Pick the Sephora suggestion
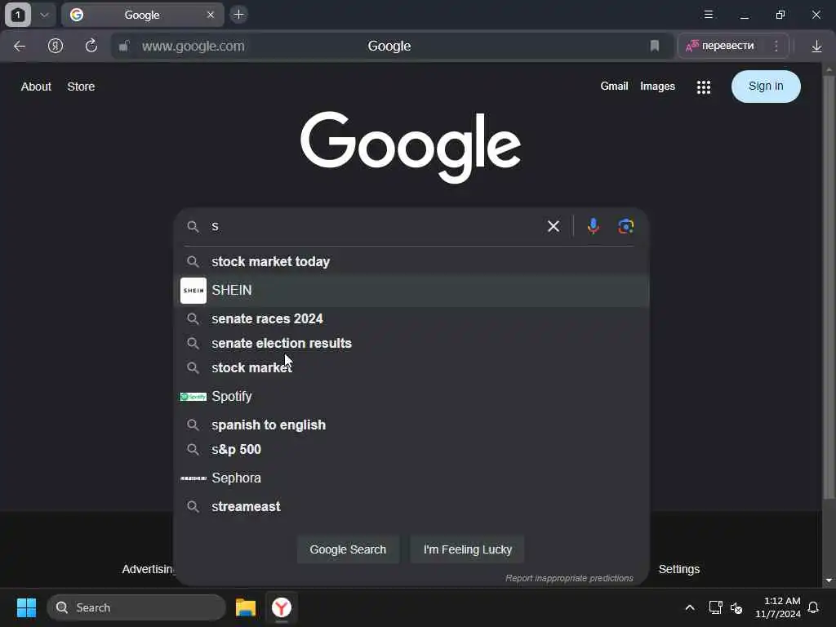 tap(411, 478)
